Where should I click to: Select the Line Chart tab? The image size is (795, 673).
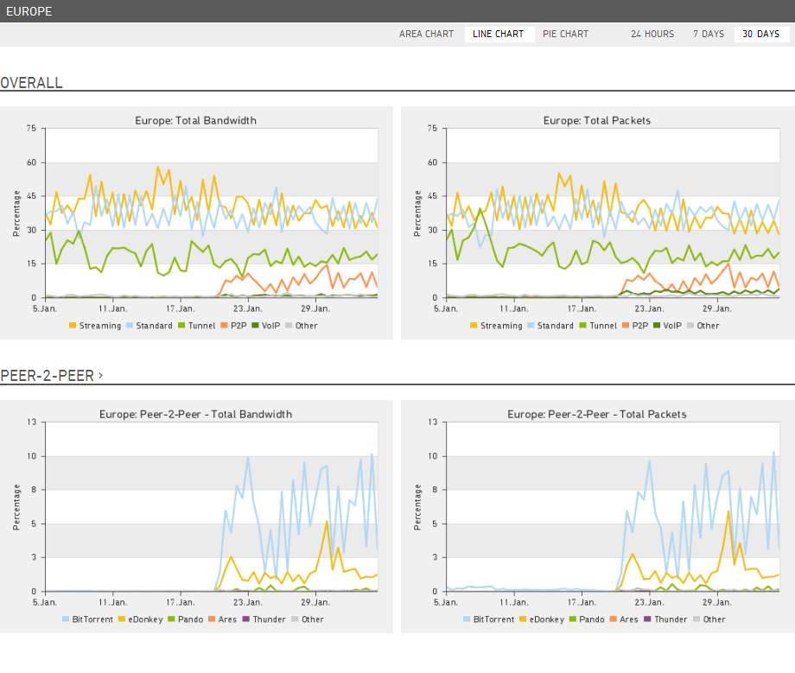tap(499, 34)
